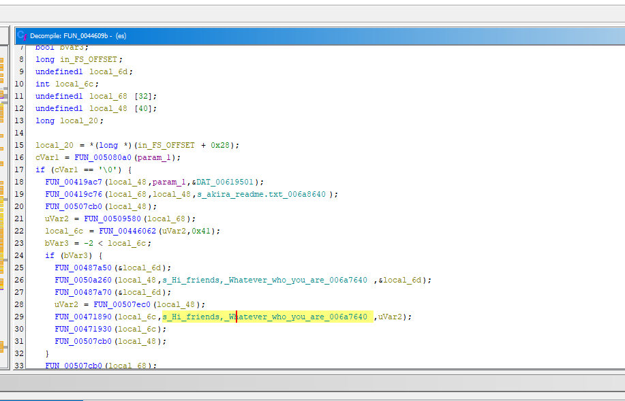The width and height of the screenshot is (625, 401).
Task: Click FUN_00471930 on line 30
Action: pyautogui.click(x=83, y=330)
